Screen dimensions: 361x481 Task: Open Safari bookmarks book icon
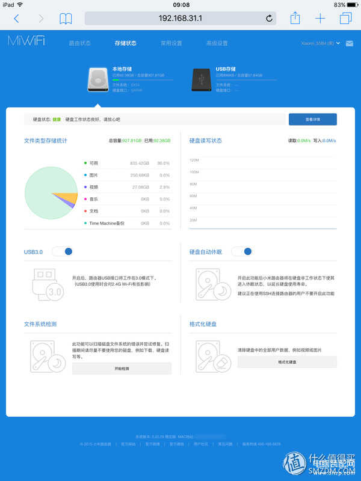[65, 19]
